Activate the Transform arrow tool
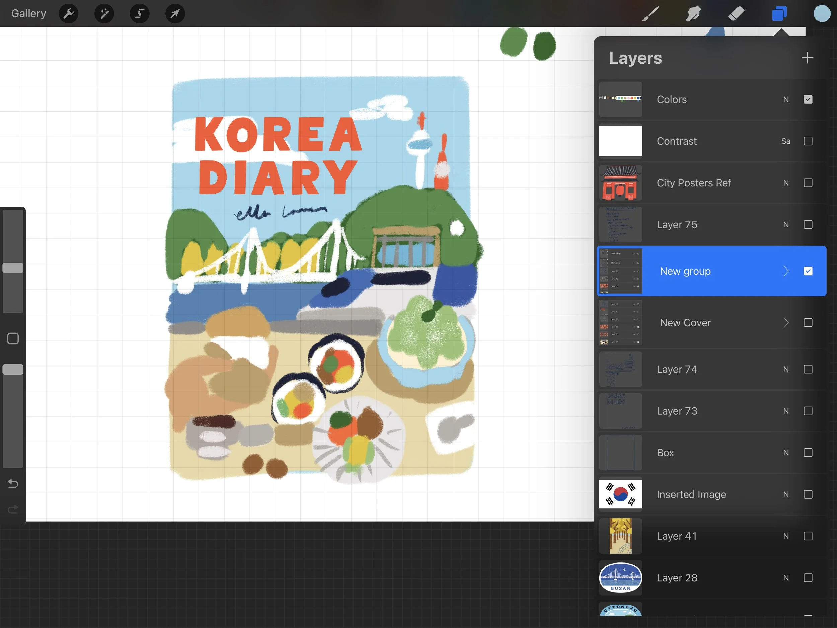837x628 pixels. (175, 14)
